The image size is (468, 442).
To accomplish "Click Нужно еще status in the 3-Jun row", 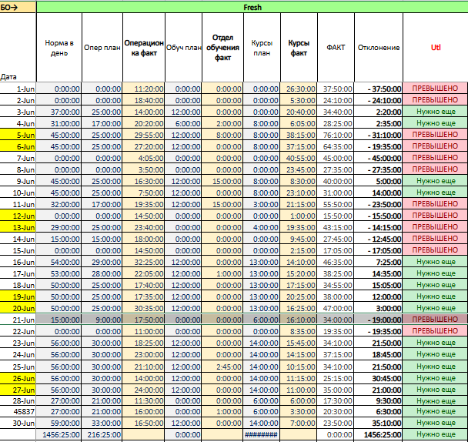I will point(436,112).
